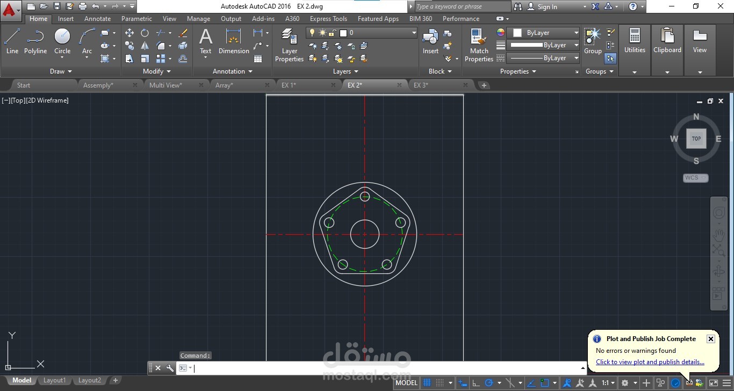Click the Move tool in Modify panel
The width and height of the screenshot is (734, 391).
tap(129, 33)
